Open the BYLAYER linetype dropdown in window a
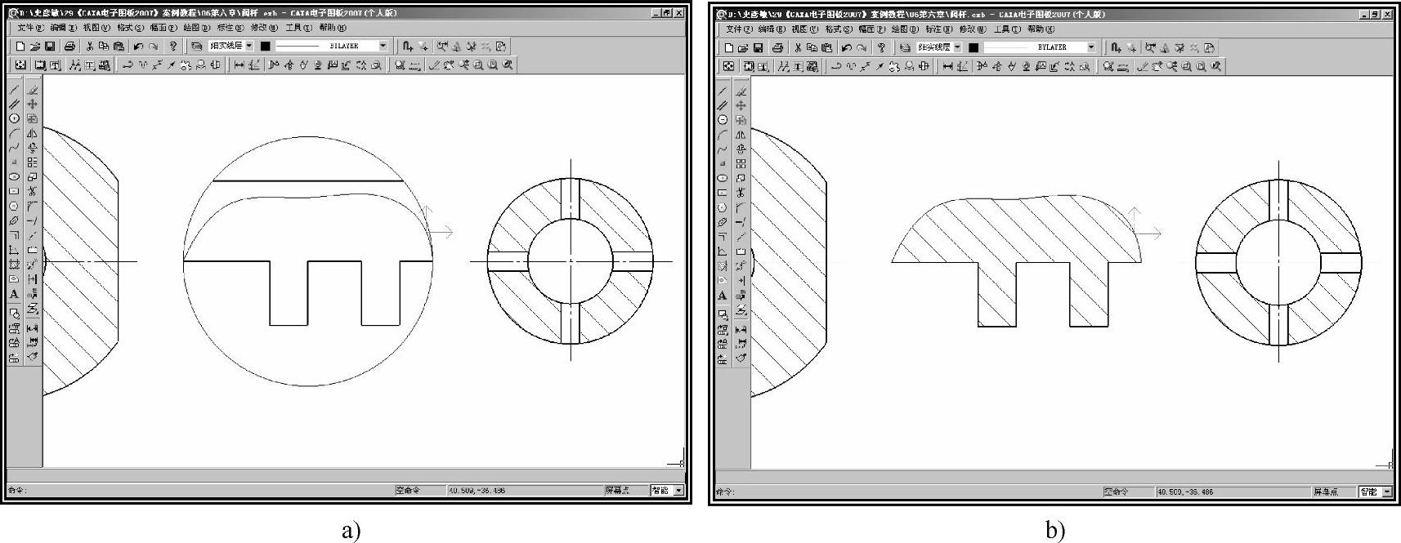Viewport: 1401px width, 543px height. tap(383, 46)
